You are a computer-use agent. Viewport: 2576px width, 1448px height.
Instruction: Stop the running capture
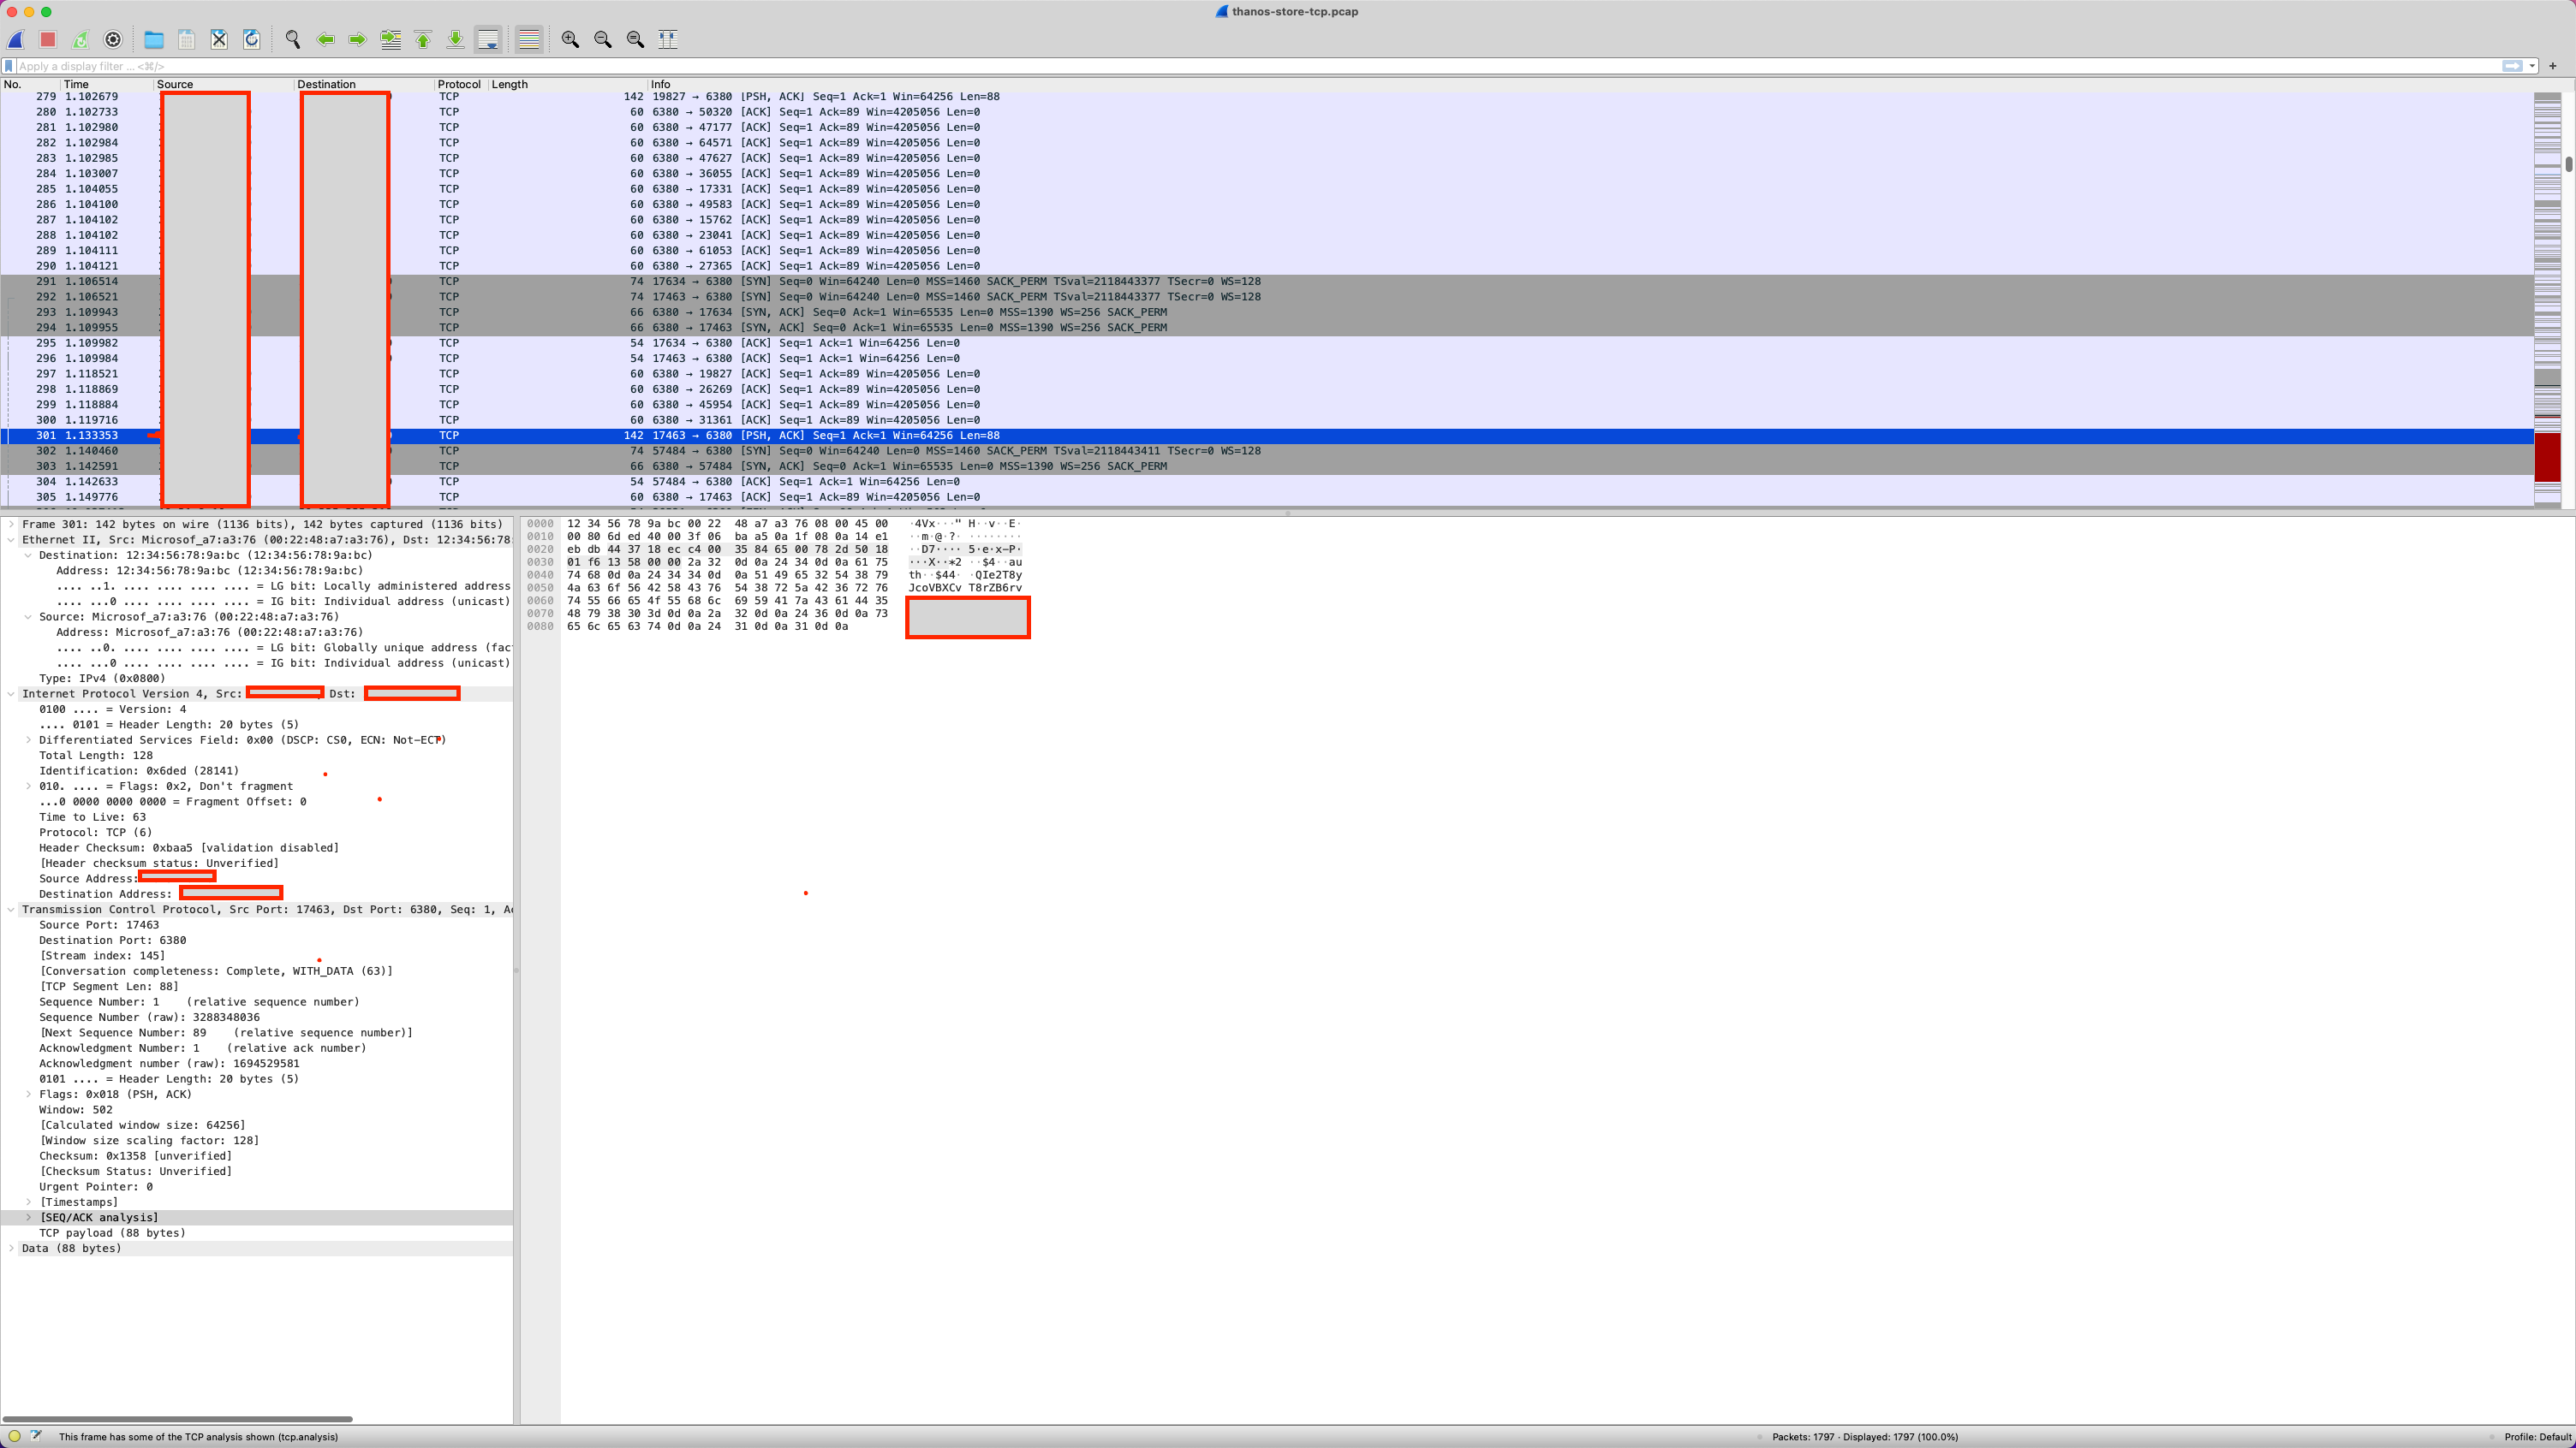click(x=47, y=39)
